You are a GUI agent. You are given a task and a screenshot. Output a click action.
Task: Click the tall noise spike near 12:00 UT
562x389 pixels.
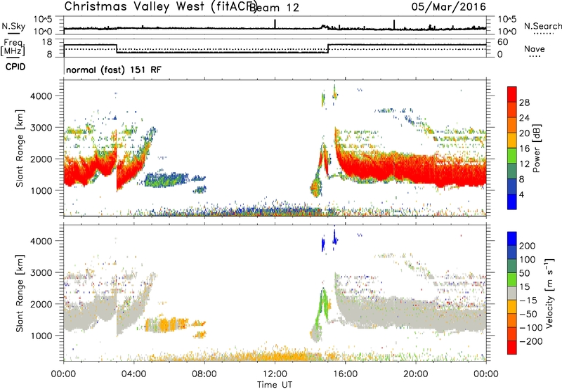pos(275,24)
